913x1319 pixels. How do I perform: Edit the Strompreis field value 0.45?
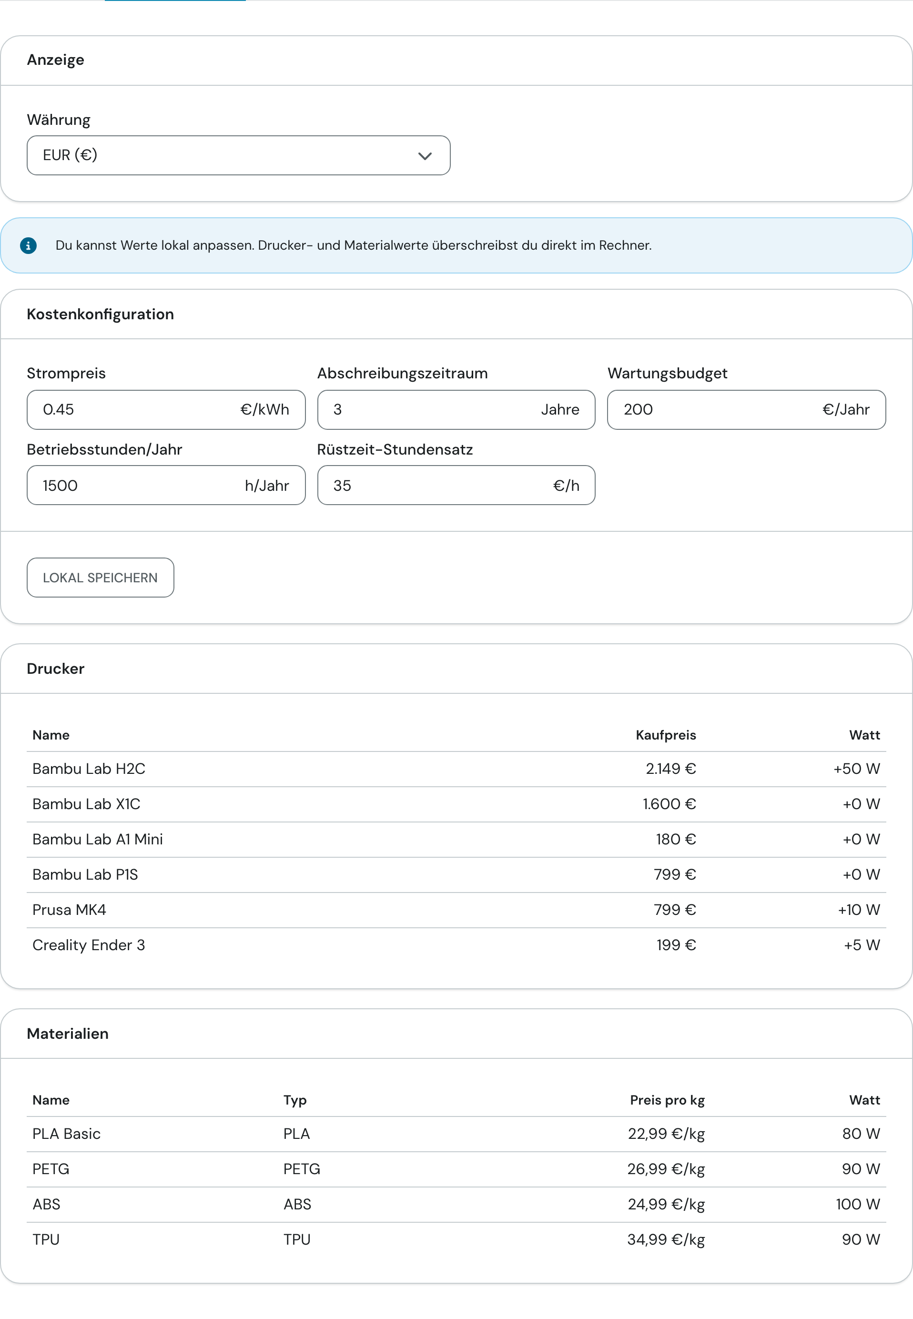(x=166, y=409)
